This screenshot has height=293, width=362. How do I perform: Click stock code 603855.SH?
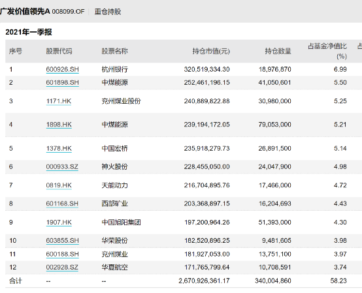[62, 241]
